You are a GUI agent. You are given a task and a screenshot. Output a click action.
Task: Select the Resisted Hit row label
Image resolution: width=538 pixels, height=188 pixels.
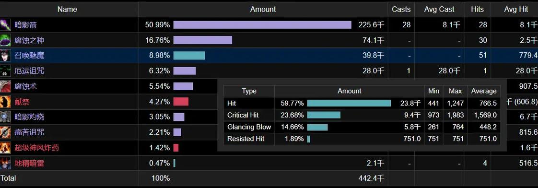coord(246,139)
